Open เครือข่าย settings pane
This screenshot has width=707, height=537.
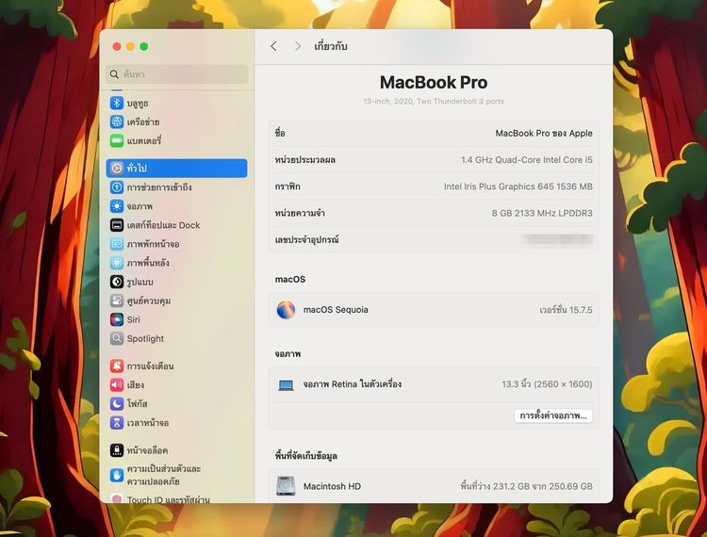pos(176,122)
